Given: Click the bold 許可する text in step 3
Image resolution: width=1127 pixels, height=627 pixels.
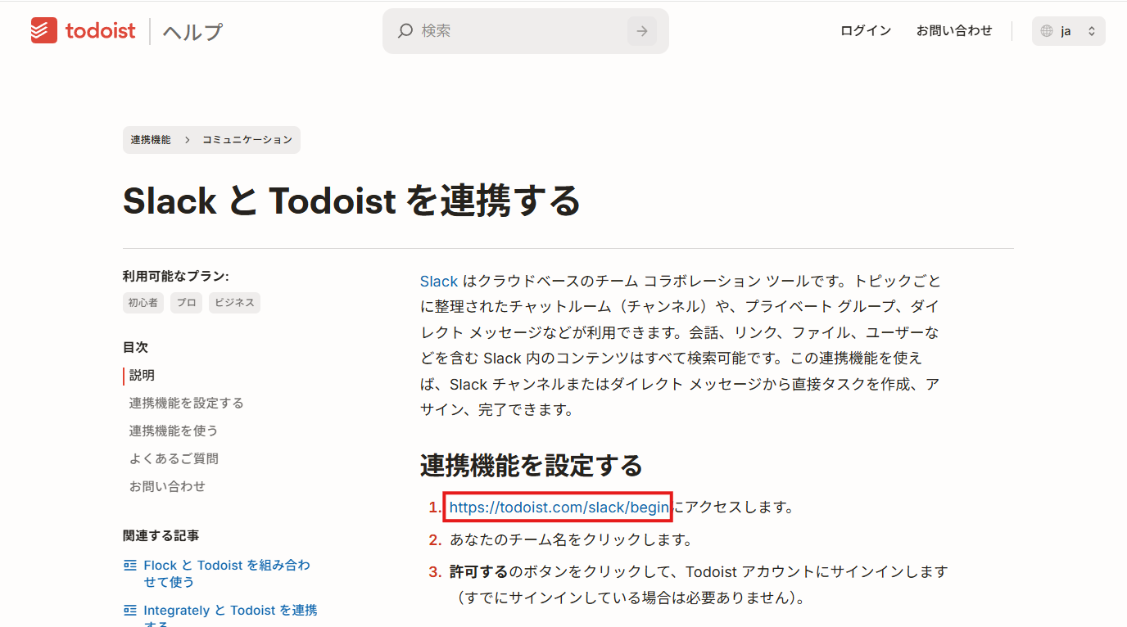Looking at the screenshot, I should coord(479,571).
